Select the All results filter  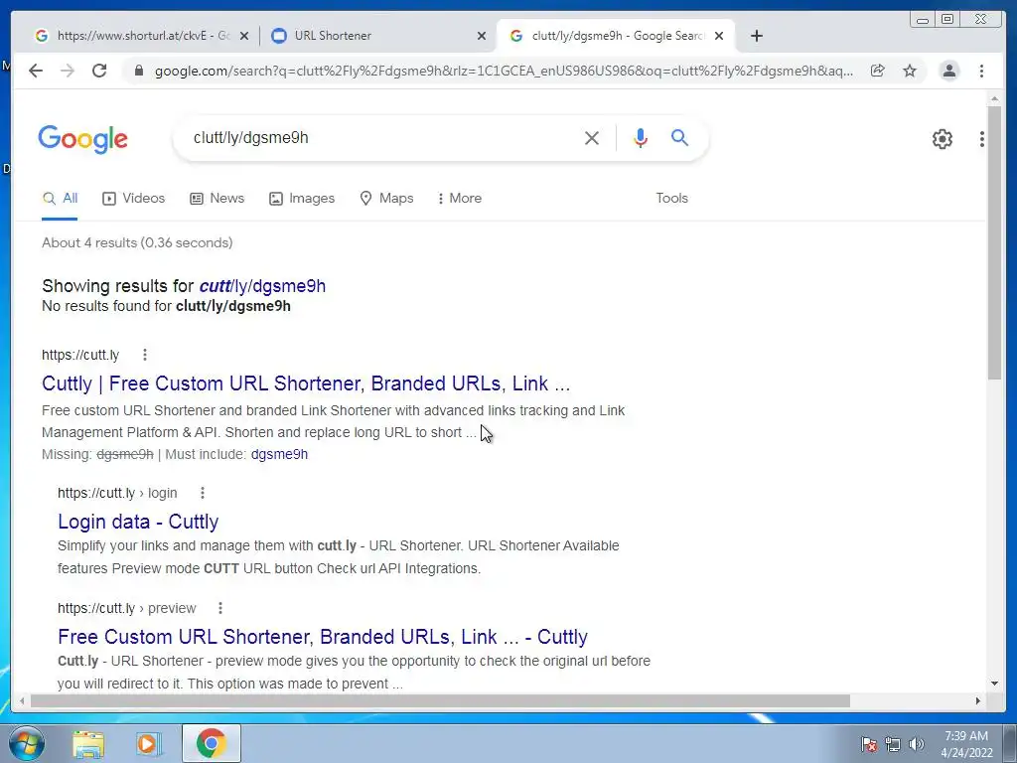(x=60, y=199)
